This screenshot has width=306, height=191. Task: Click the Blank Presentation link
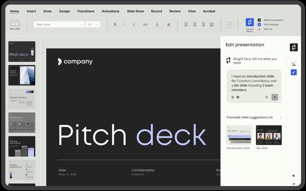[273, 20]
